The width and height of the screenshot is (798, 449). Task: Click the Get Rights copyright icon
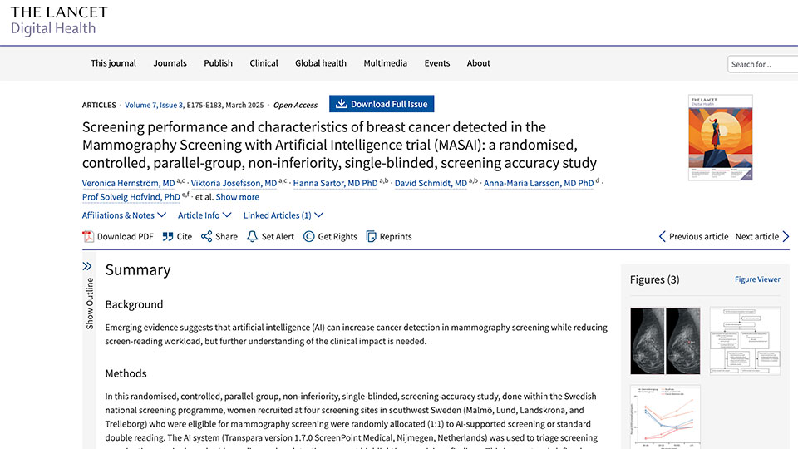point(309,237)
